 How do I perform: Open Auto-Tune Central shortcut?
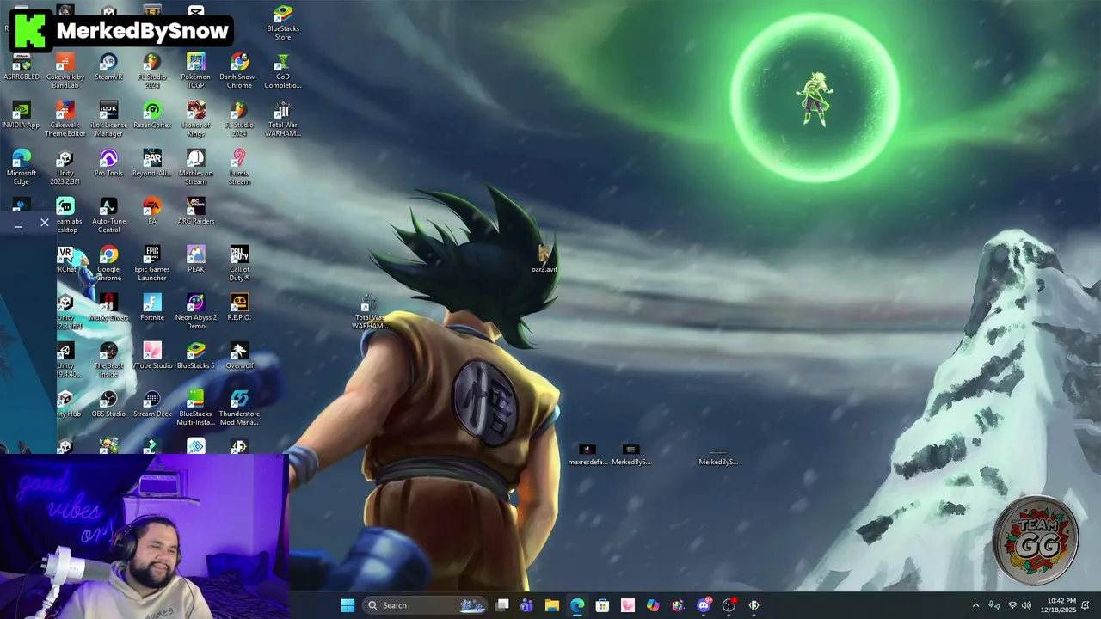coord(108,216)
